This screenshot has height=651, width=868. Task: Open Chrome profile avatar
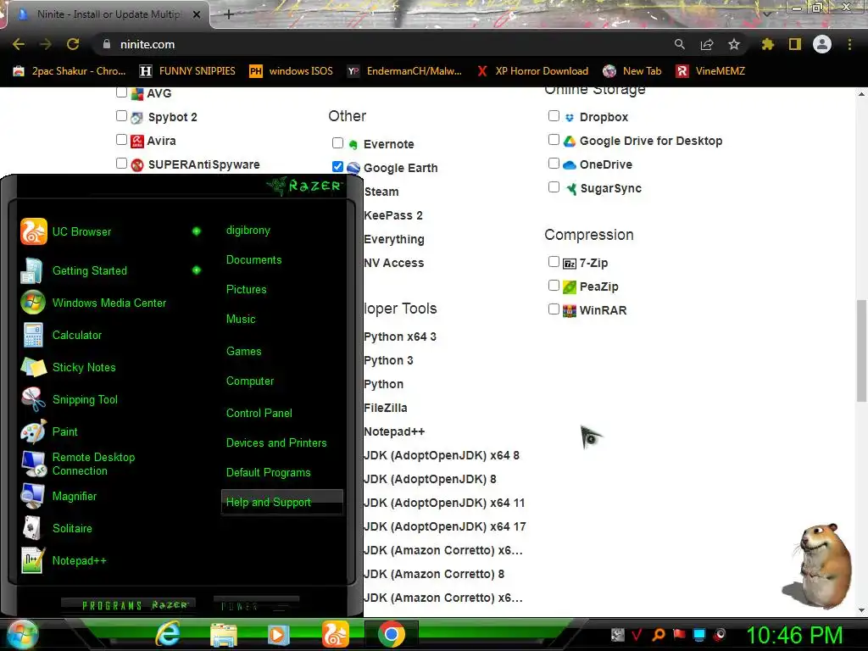(x=822, y=44)
